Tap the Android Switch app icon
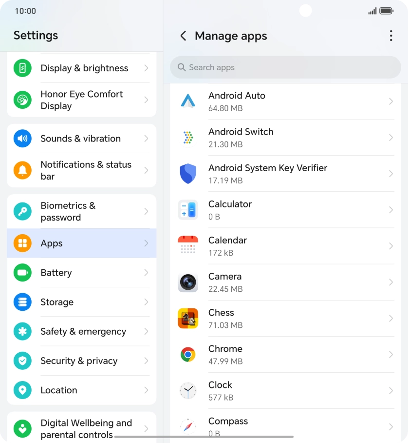 click(188, 138)
